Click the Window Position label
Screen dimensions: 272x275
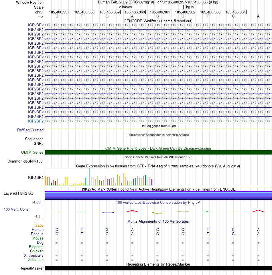(30, 3)
